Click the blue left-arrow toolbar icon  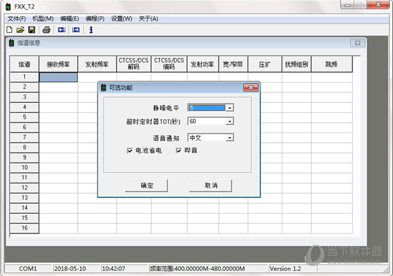(62, 30)
